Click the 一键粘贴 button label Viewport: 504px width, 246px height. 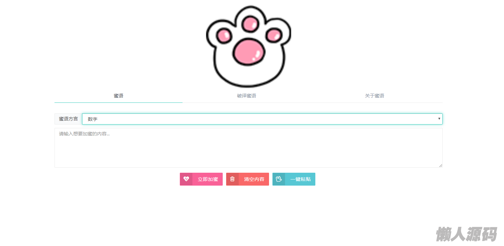point(300,179)
